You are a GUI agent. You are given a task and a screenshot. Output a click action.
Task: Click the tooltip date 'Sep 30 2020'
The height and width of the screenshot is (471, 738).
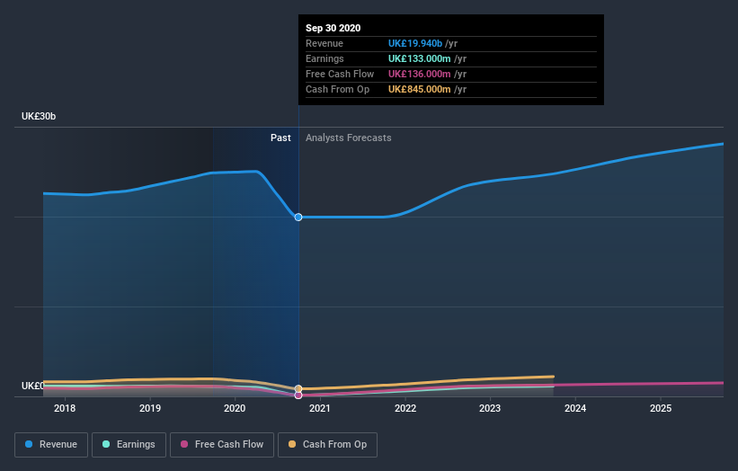(333, 28)
